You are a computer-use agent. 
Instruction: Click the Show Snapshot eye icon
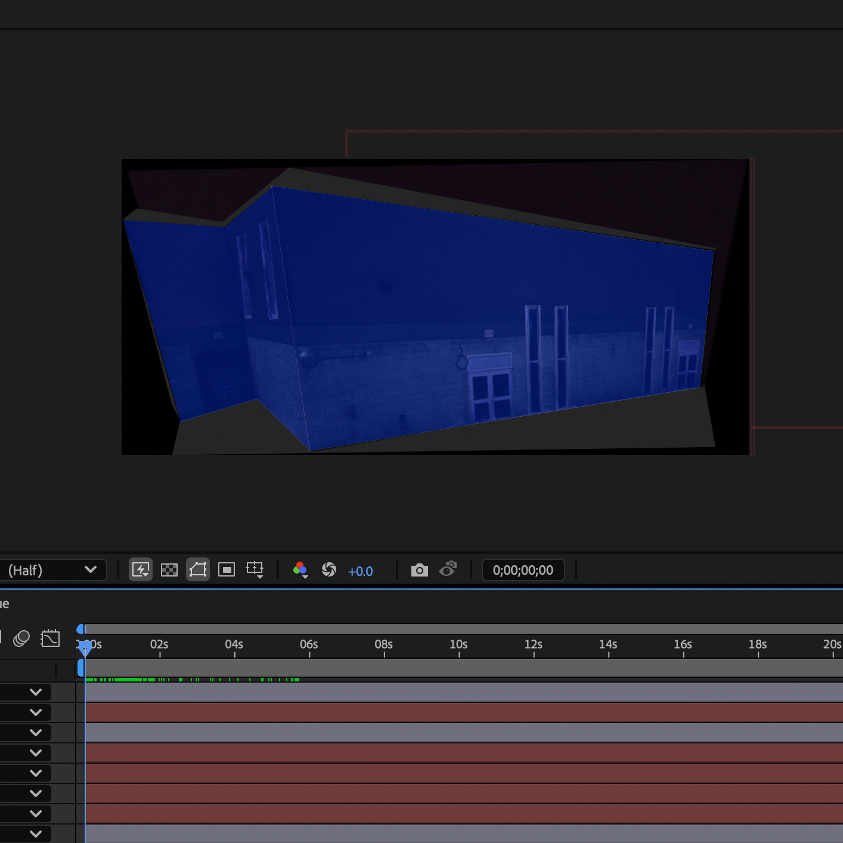click(448, 569)
